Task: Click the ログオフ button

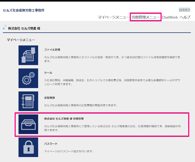Action: (185, 10)
